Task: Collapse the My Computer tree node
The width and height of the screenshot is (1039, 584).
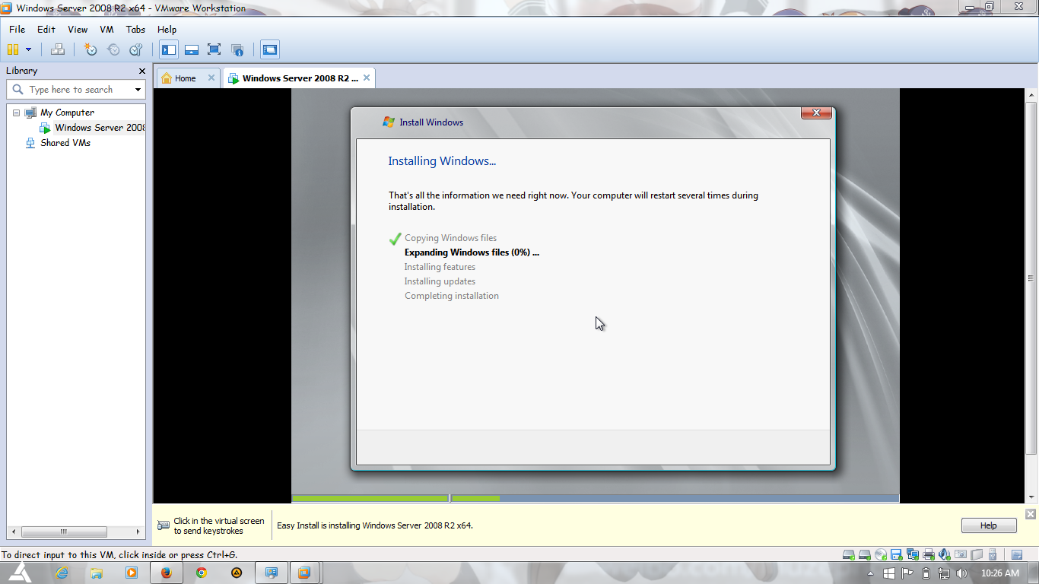Action: pos(16,113)
